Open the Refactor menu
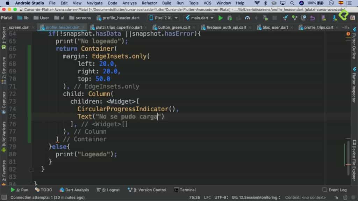The width and height of the screenshot is (358, 201). (x=149, y=3)
